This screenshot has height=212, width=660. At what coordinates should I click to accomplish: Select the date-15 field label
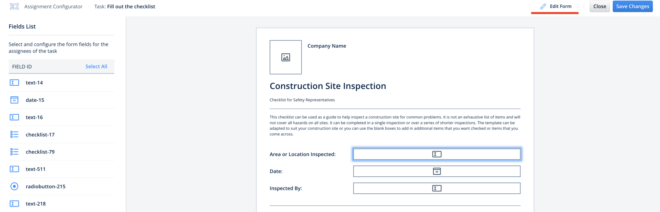[35, 100]
